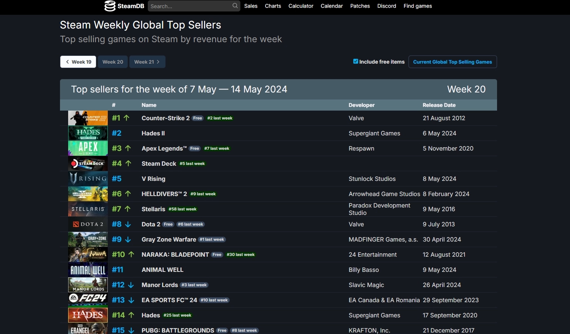Open HELLDIVERS 2 name link

pos(164,194)
